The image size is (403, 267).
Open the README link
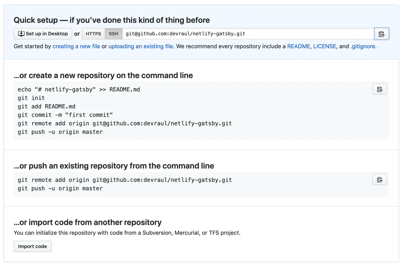click(299, 47)
